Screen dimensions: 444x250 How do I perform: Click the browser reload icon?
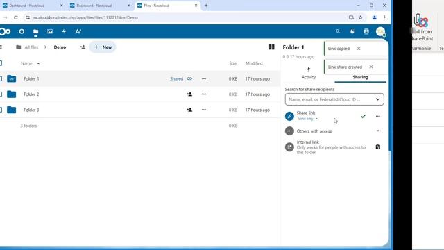[x=15, y=17]
